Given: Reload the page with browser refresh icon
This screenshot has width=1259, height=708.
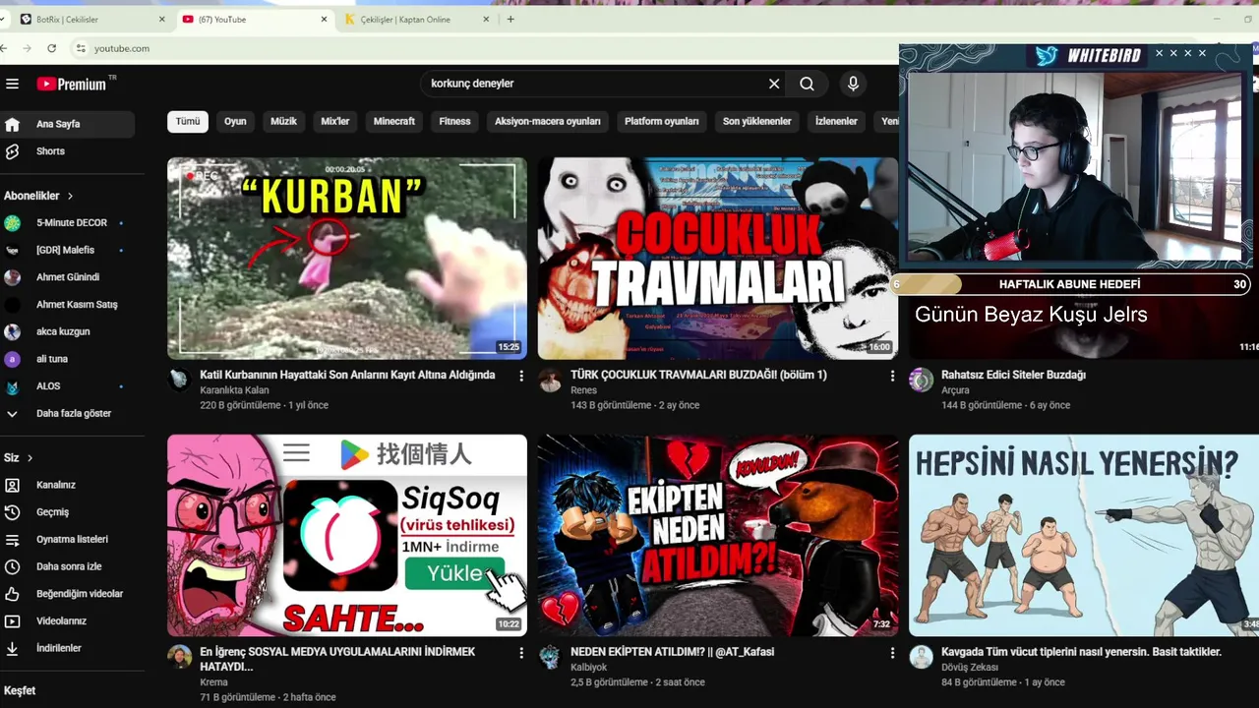Looking at the screenshot, I should coord(51,48).
